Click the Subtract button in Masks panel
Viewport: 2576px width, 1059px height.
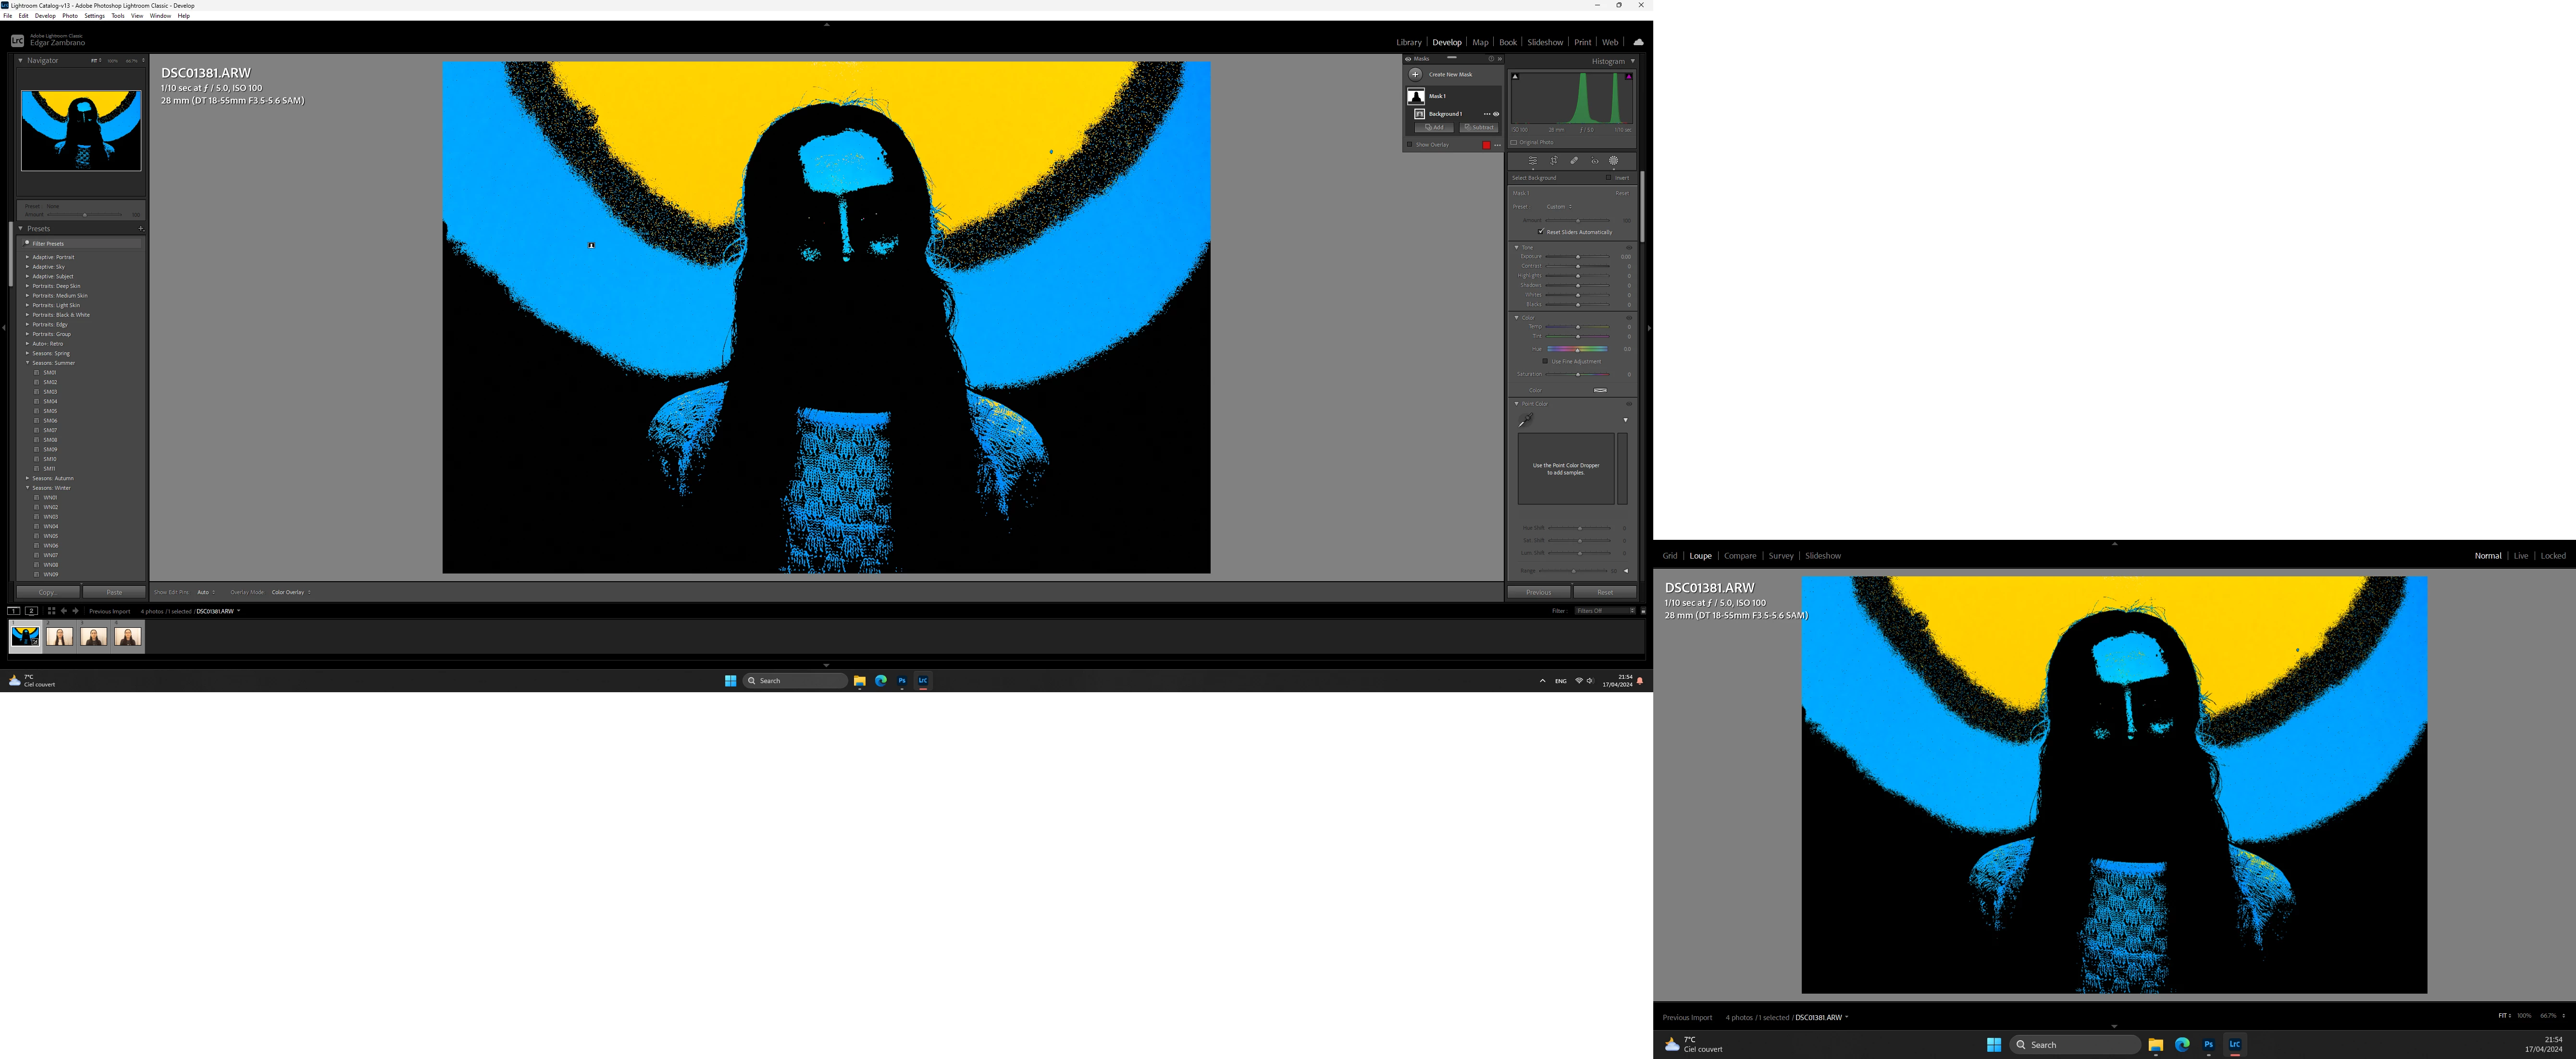coord(1478,127)
